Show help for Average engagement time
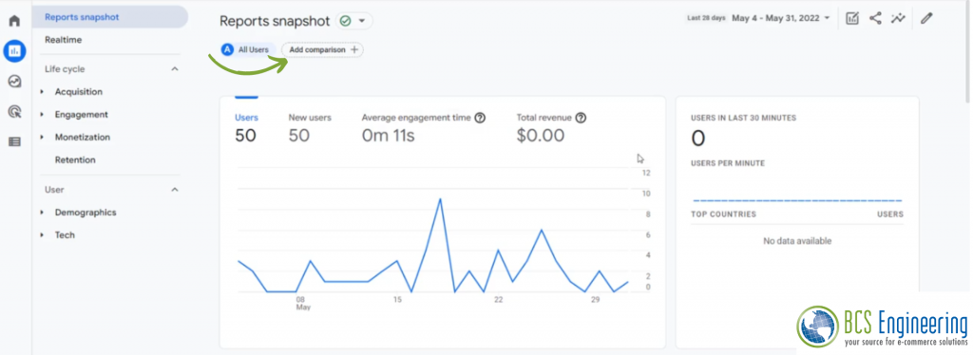973x355 pixels. coord(480,118)
